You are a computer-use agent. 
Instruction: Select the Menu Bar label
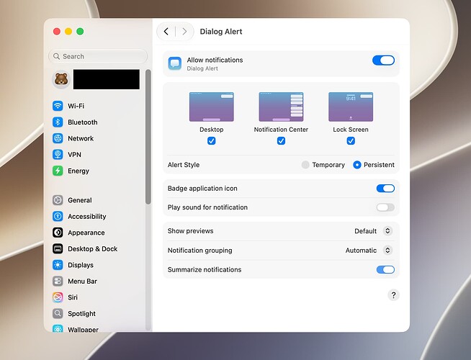coord(82,281)
